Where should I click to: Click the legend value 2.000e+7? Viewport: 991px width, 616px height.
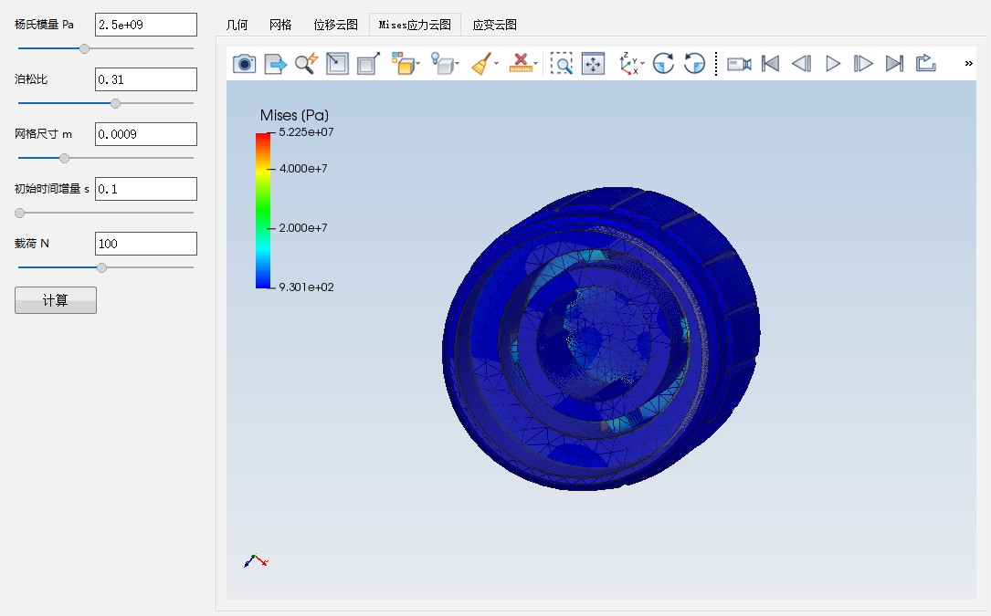[x=303, y=228]
